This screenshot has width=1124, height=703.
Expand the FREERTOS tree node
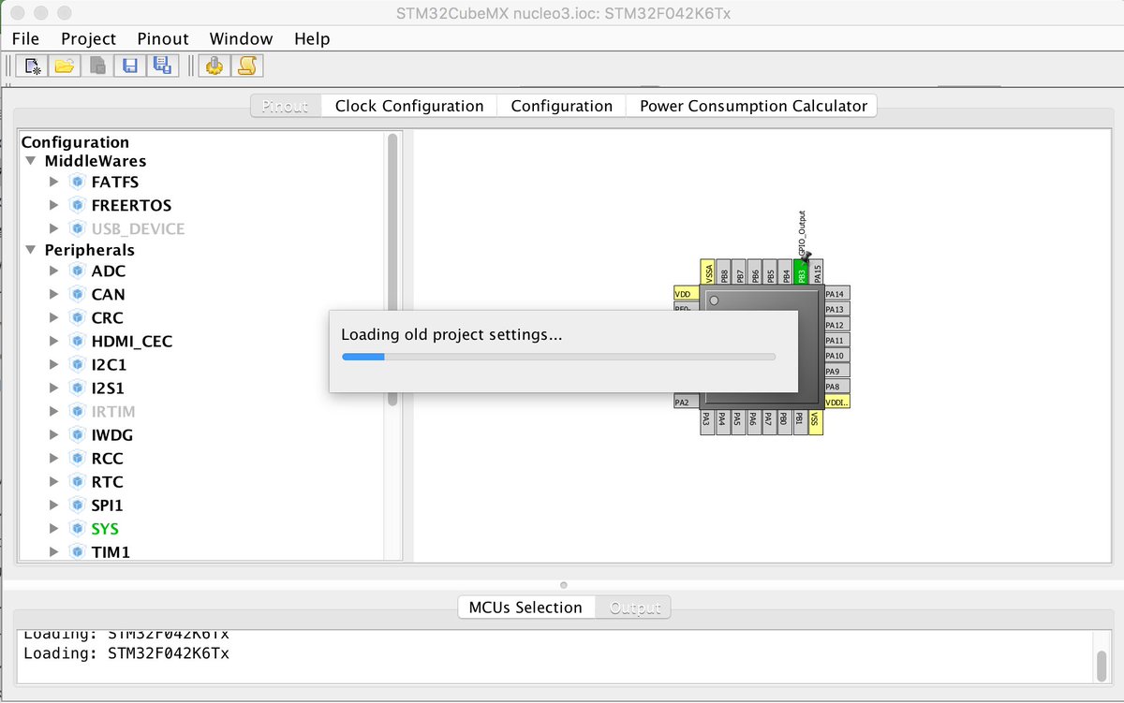54,205
